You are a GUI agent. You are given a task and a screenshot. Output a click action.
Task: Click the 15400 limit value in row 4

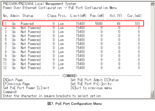click(80, 36)
